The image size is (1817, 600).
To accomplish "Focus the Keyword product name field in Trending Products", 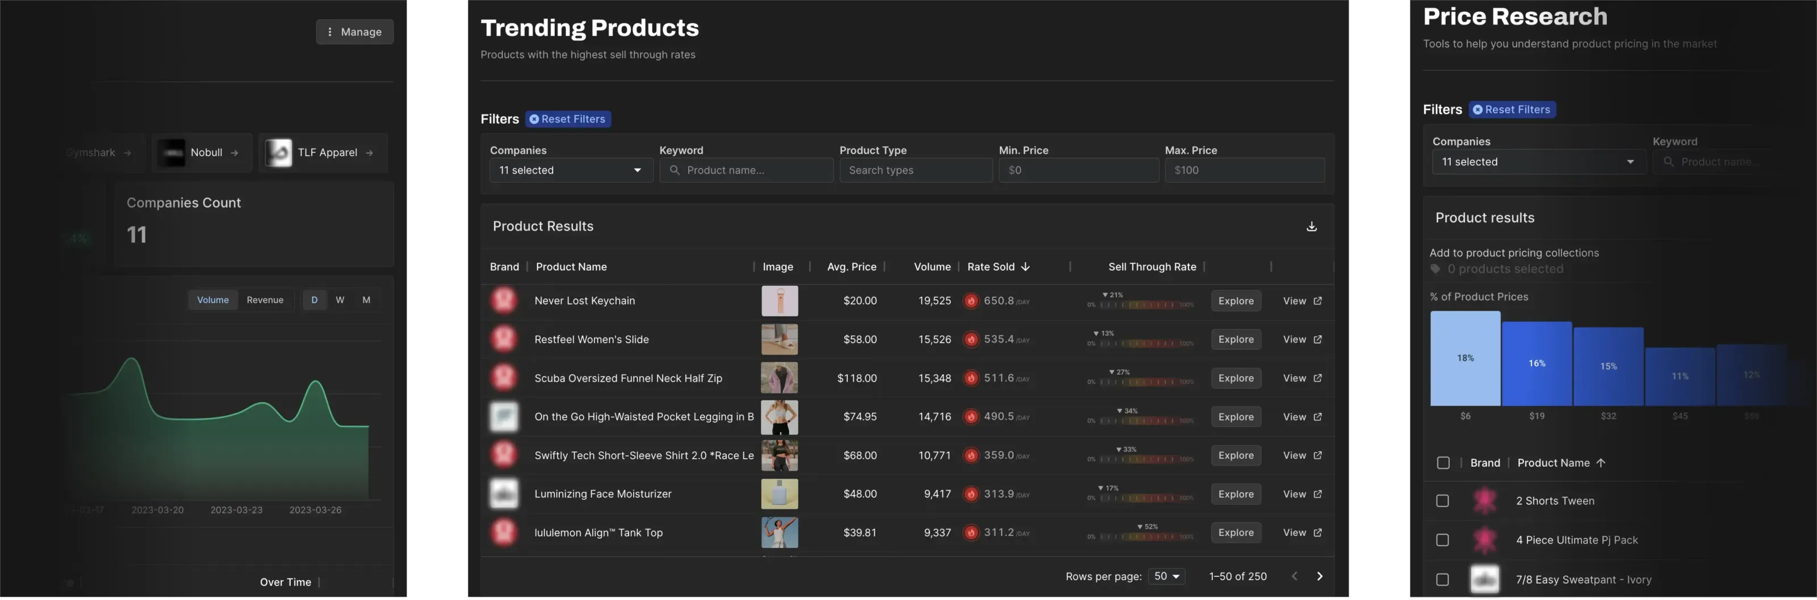I will [x=746, y=171].
